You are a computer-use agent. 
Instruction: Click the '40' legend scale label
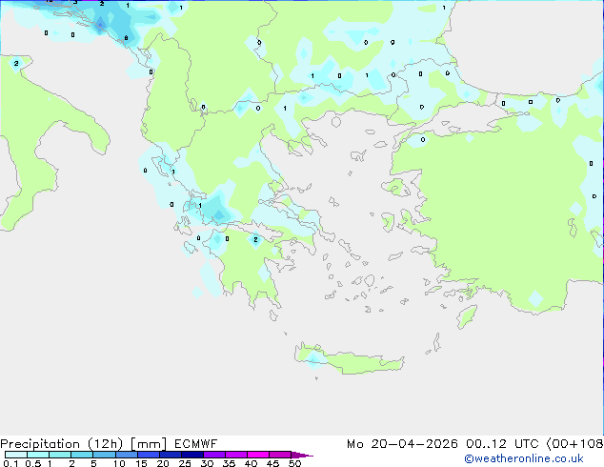(x=251, y=463)
